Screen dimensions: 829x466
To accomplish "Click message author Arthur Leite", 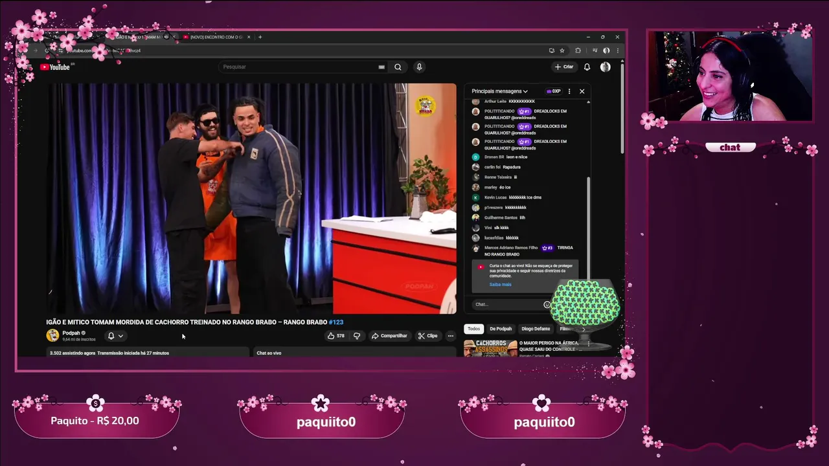I will coord(495,102).
